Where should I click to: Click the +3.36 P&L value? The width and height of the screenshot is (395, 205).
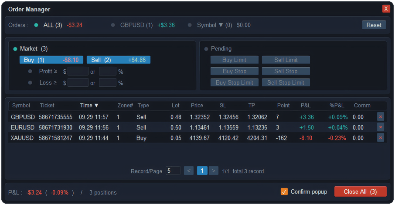306,117
